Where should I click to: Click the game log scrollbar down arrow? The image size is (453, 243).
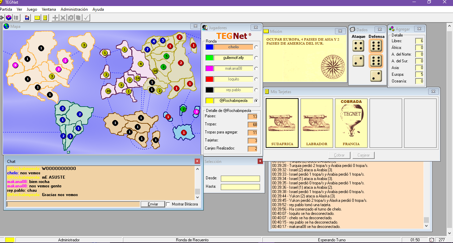(426, 226)
